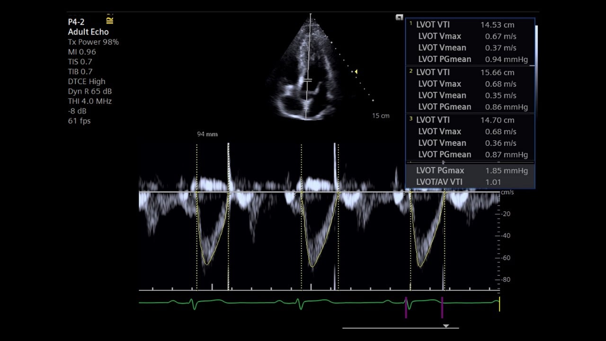Viewport: 606px width, 341px height.
Task: Click the Doppler sample gate on sector image
Action: click(x=308, y=81)
